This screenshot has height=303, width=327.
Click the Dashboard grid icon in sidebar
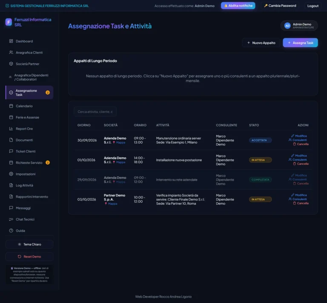(x=11, y=41)
